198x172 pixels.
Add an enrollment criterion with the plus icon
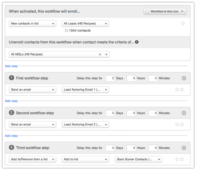coord(183,24)
